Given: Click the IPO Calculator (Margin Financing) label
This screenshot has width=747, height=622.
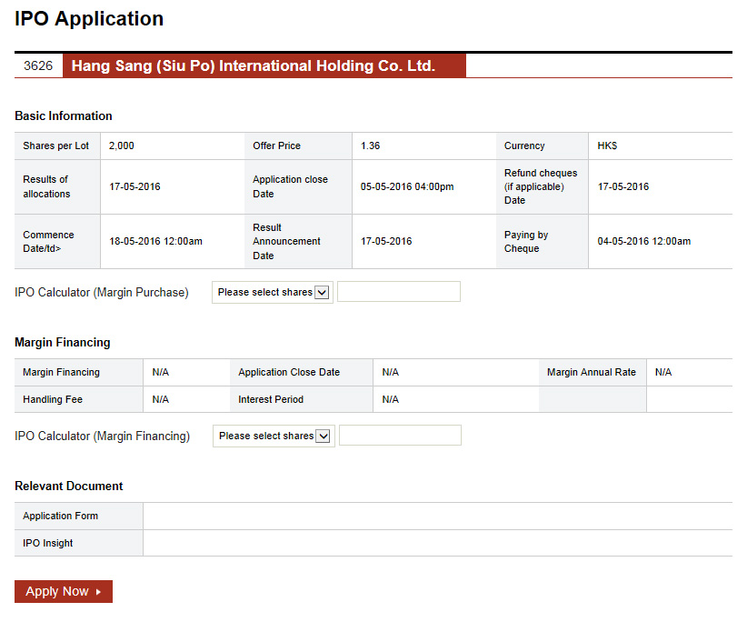Looking at the screenshot, I should pos(102,436).
